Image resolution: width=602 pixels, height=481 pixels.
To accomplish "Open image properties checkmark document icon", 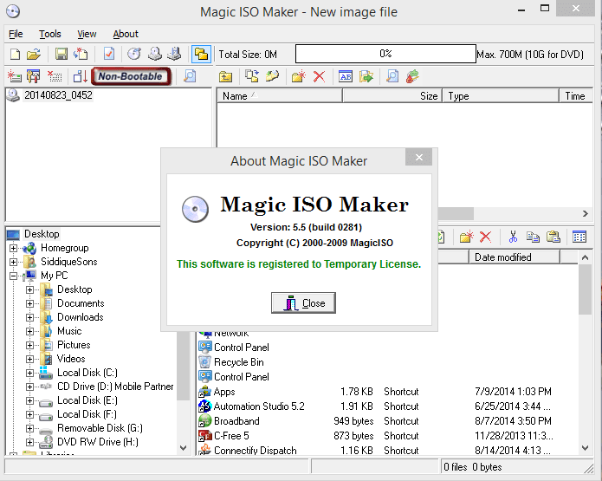I will 109,55.
